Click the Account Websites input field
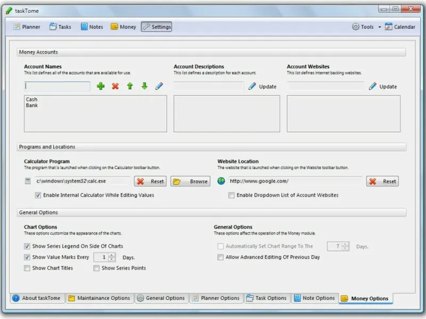The height and width of the screenshot is (319, 426). pyautogui.click(x=325, y=86)
